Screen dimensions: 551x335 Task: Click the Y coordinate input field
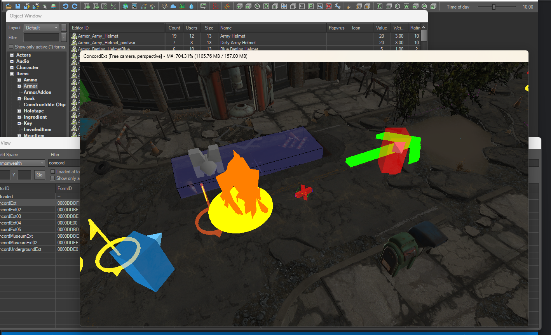[x=24, y=175]
